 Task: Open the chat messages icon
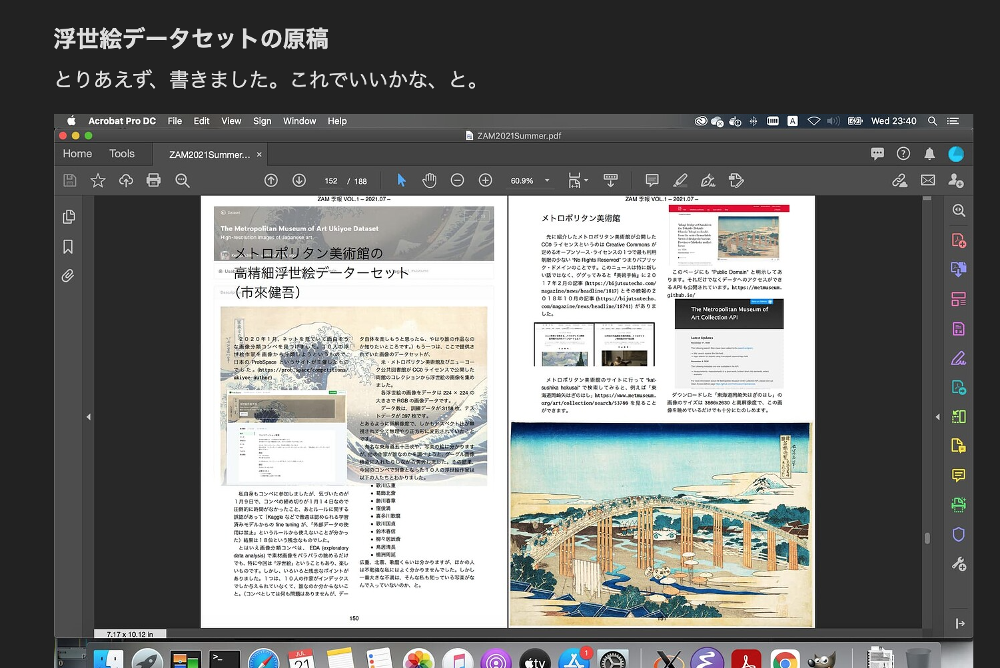877,154
